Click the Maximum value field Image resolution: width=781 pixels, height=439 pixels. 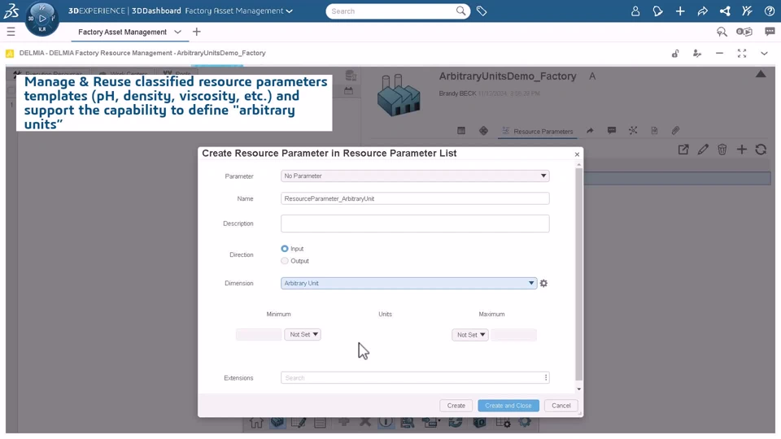click(x=513, y=335)
